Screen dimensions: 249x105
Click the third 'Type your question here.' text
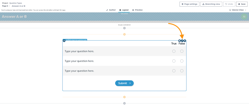tap(79, 71)
